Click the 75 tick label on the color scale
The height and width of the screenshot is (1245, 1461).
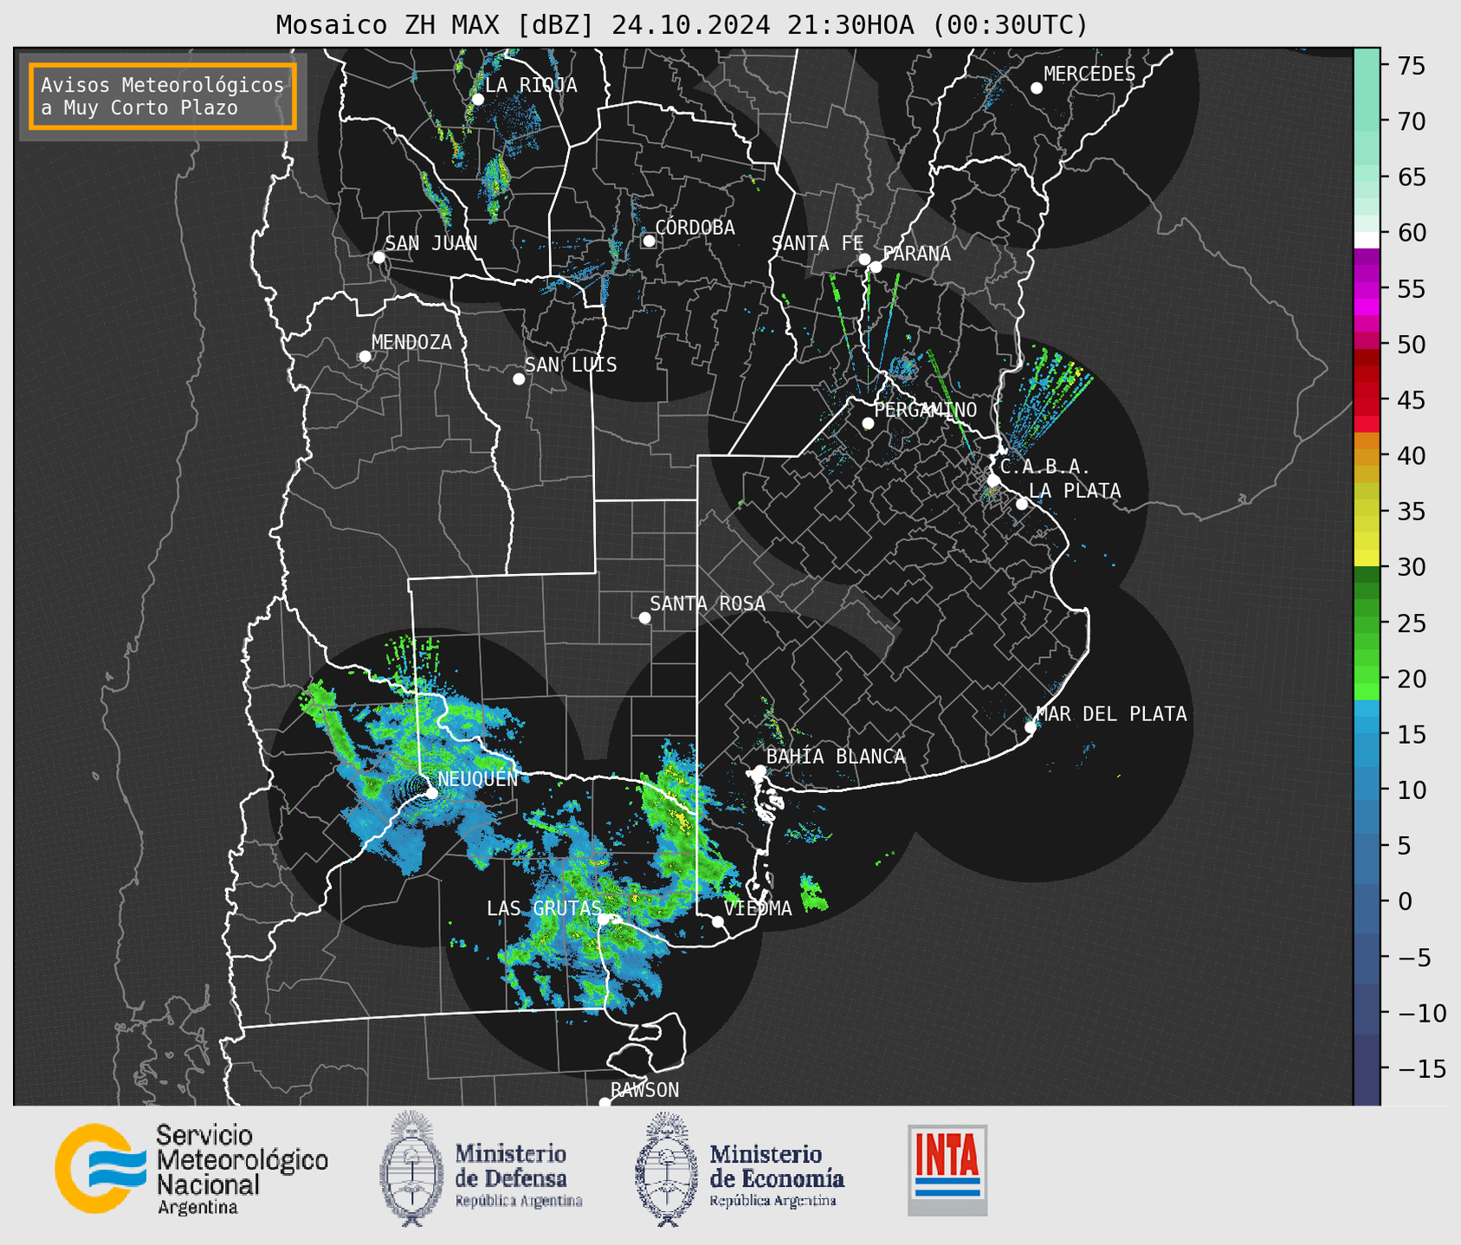(x=1412, y=66)
